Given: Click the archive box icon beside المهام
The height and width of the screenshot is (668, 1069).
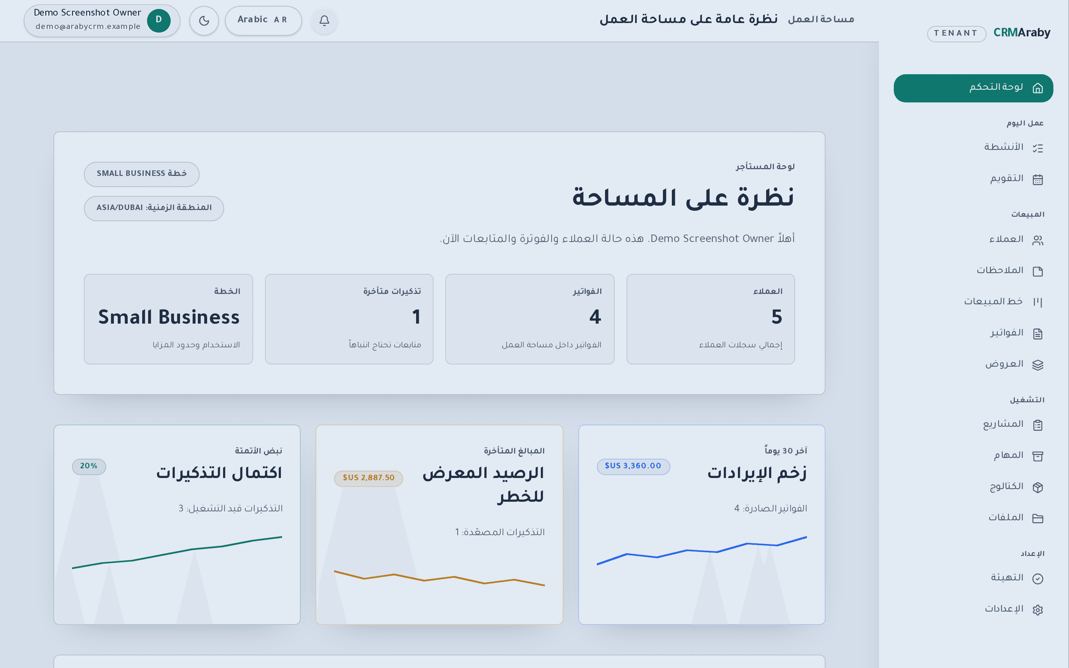Looking at the screenshot, I should pyautogui.click(x=1038, y=456).
